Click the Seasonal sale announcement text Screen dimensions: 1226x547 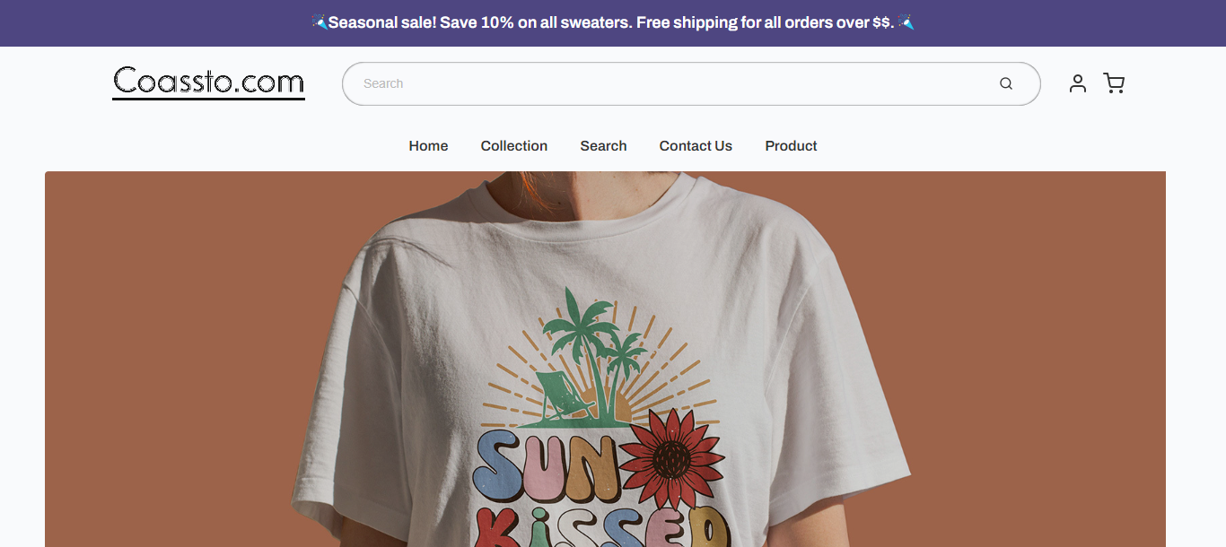coord(612,22)
